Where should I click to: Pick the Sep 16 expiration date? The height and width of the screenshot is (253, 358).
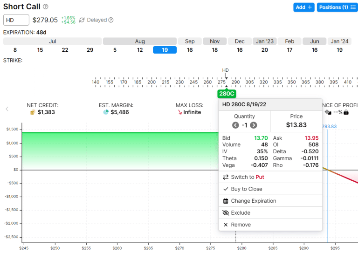(x=190, y=50)
